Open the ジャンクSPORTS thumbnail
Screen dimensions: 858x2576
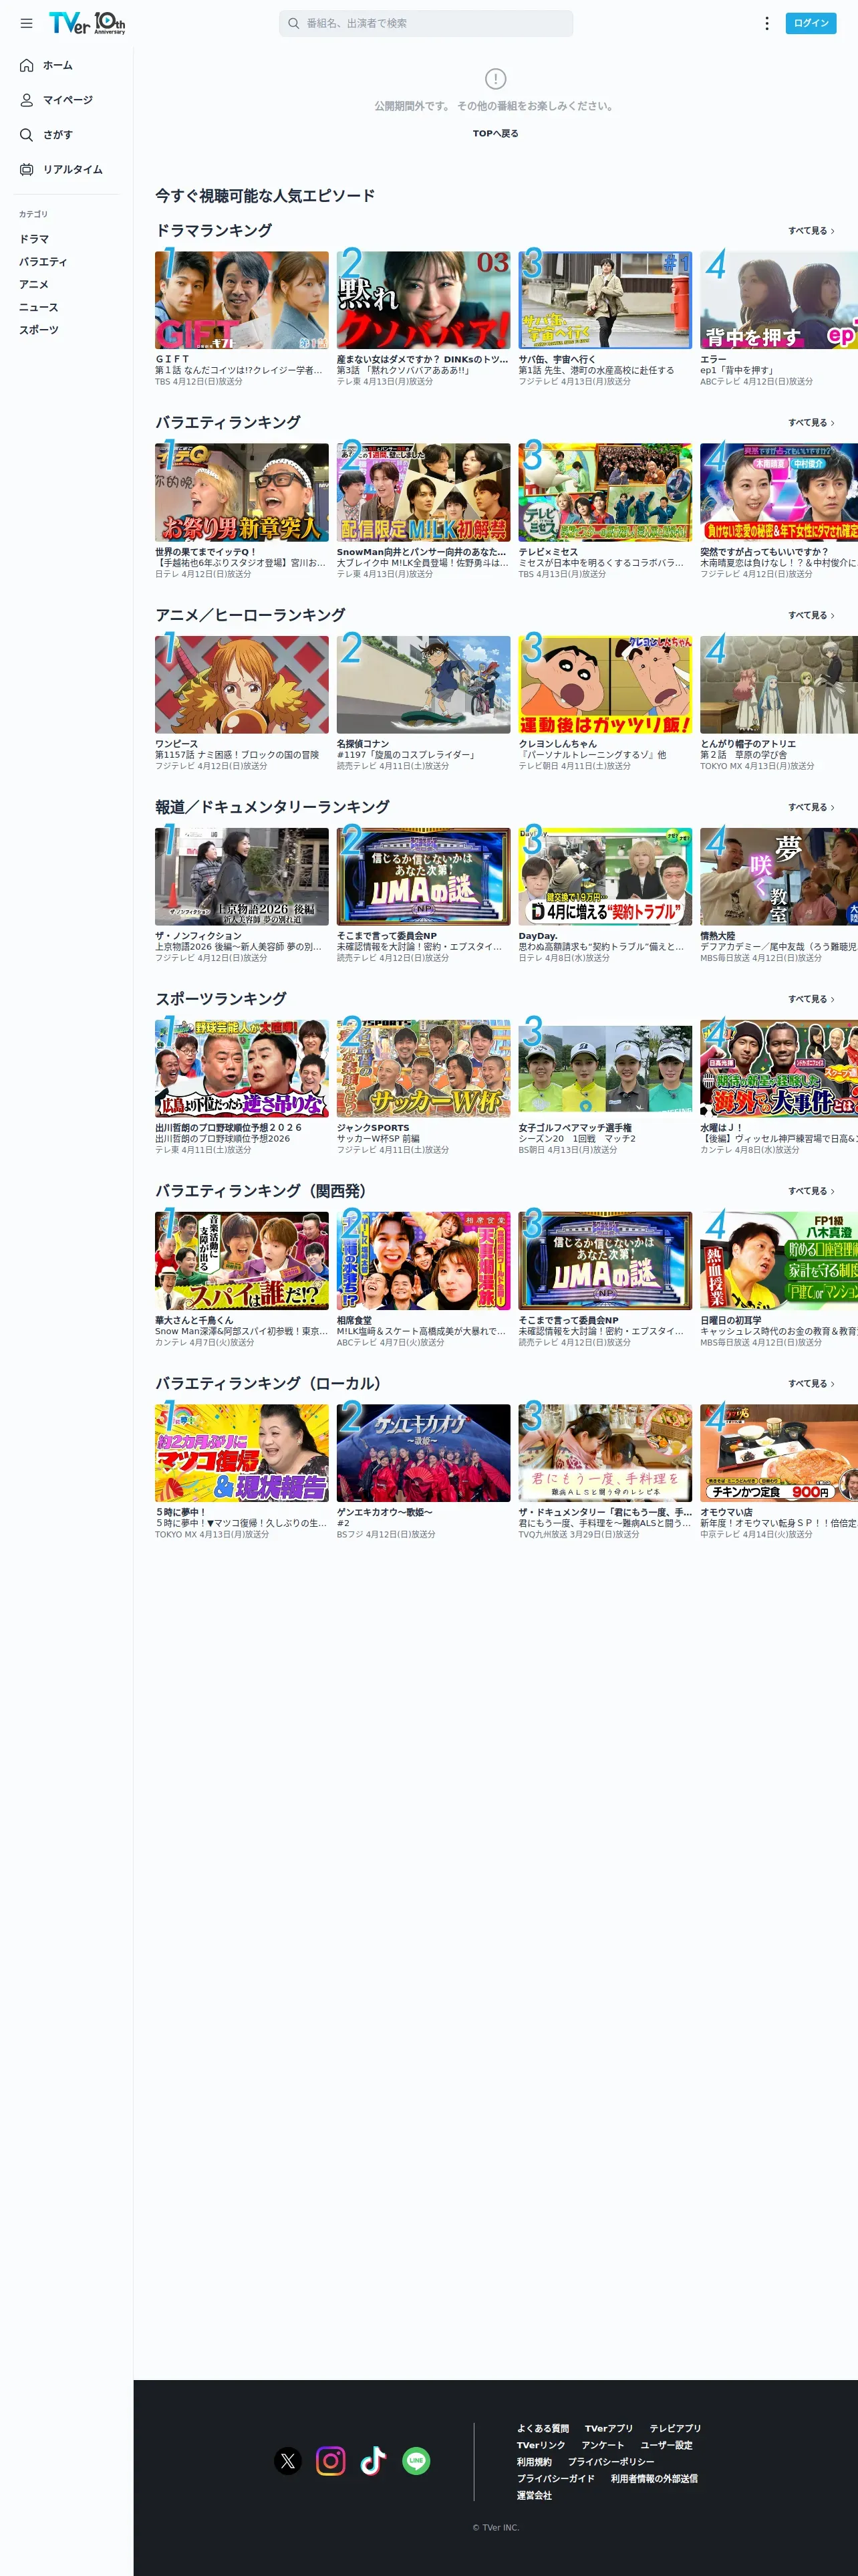tap(424, 1069)
